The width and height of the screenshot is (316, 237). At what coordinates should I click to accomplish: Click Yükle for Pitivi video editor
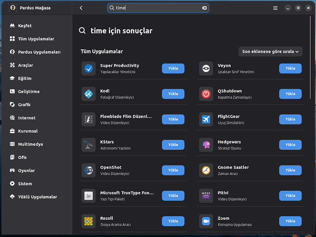point(290,195)
